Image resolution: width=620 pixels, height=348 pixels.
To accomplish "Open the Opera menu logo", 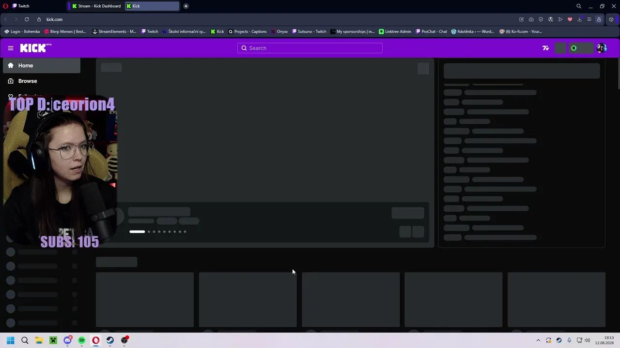I will 6,6.
